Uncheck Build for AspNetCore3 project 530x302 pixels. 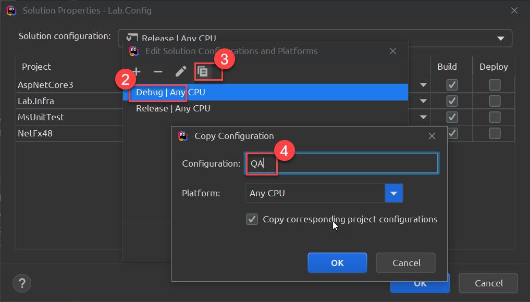(452, 85)
